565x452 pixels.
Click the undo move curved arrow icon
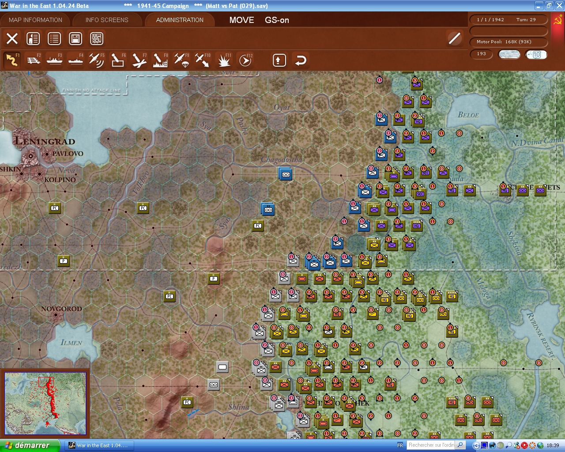click(x=301, y=60)
